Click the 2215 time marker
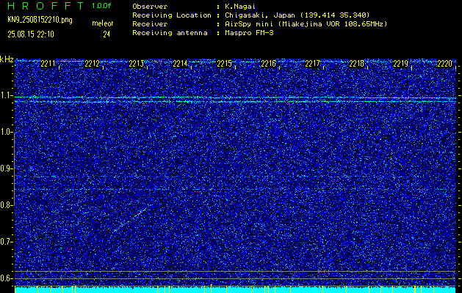The height and width of the screenshot is (293, 462). pos(224,64)
